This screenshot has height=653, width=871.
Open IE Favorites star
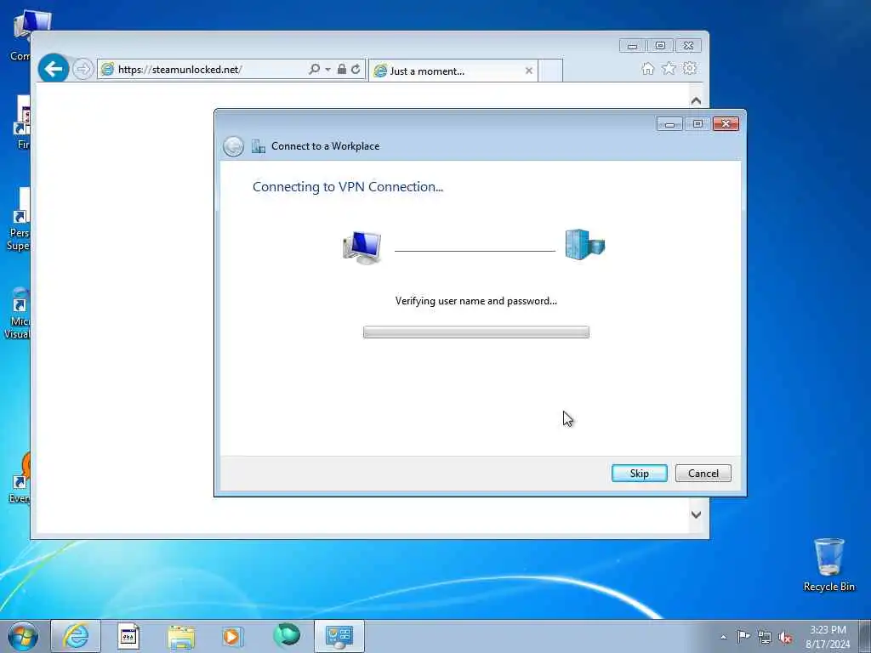pyautogui.click(x=669, y=68)
